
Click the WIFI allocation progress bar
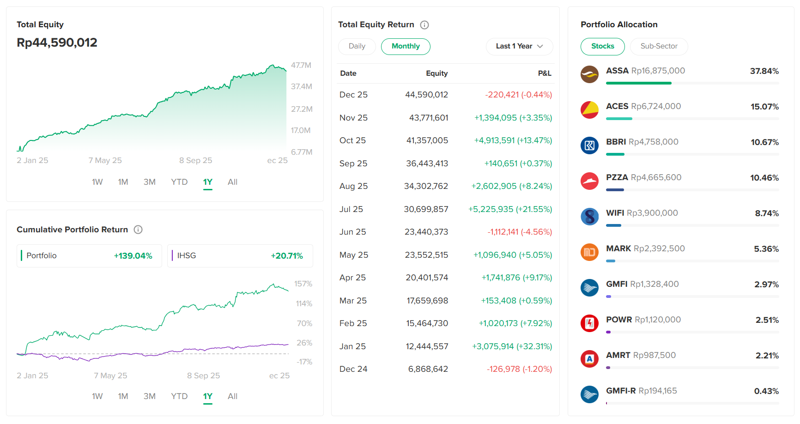692,225
